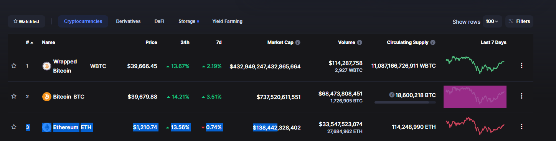Screen dimensions: 556x141
Task: Click Bitcoin's circulating supply progress bar
Action: (405, 102)
